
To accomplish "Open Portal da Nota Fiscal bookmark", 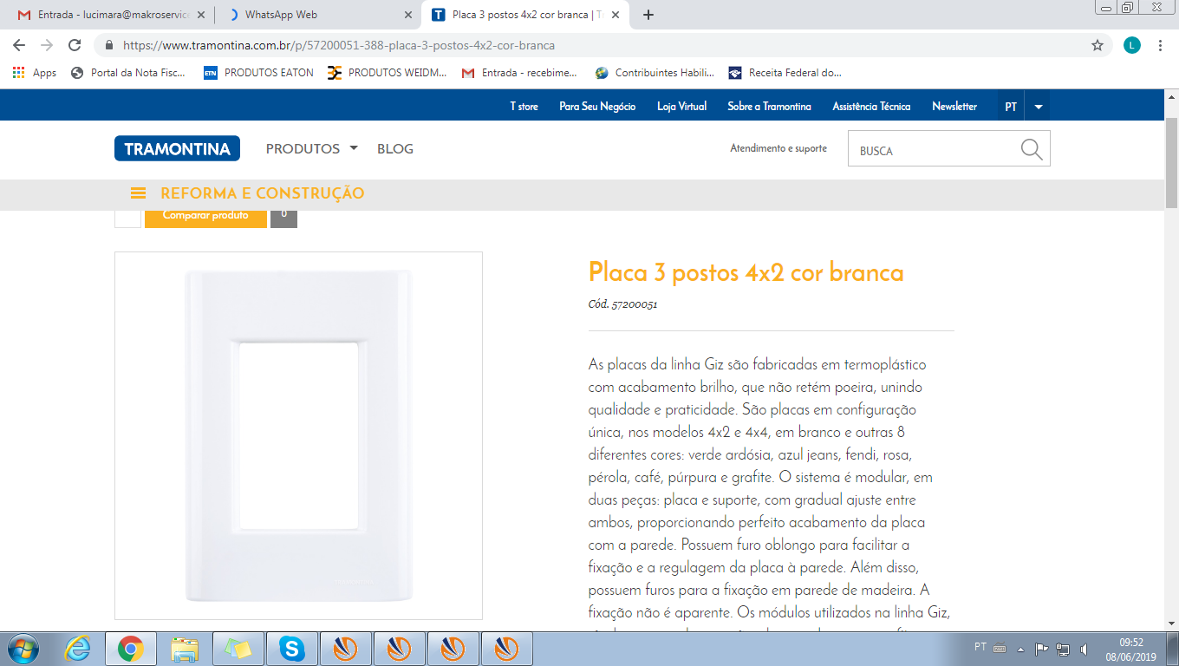I will pyautogui.click(x=128, y=73).
